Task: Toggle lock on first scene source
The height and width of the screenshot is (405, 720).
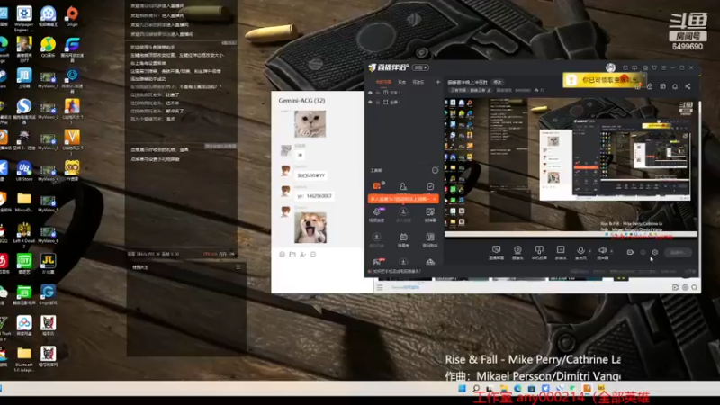Action: pos(378,93)
